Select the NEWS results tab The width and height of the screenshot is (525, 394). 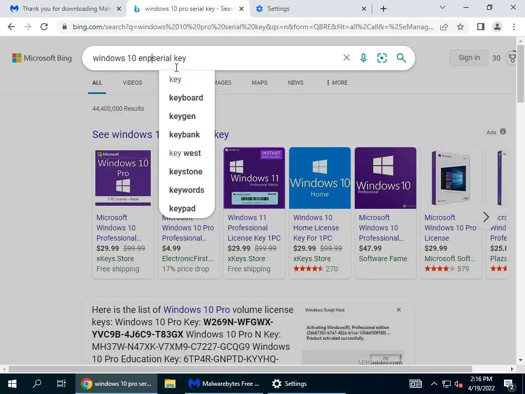tap(296, 83)
